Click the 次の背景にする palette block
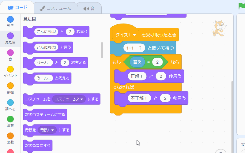Image resolution: width=245 pixels, height=153 pixels. point(38,146)
